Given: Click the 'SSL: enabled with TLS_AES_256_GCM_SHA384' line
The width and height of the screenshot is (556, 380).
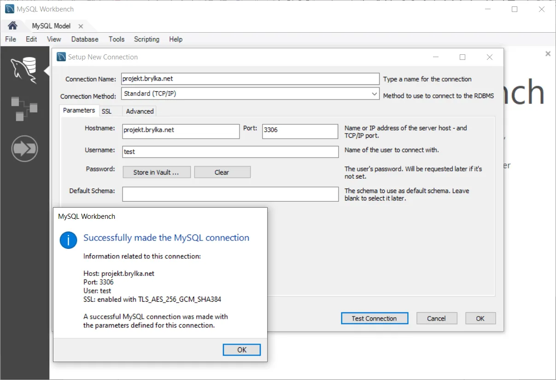Looking at the screenshot, I should tap(152, 299).
